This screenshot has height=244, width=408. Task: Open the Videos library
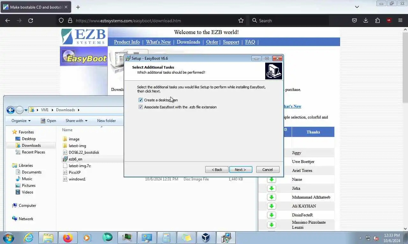[x=27, y=192]
